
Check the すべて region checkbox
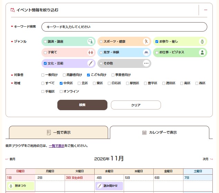(x=43, y=84)
